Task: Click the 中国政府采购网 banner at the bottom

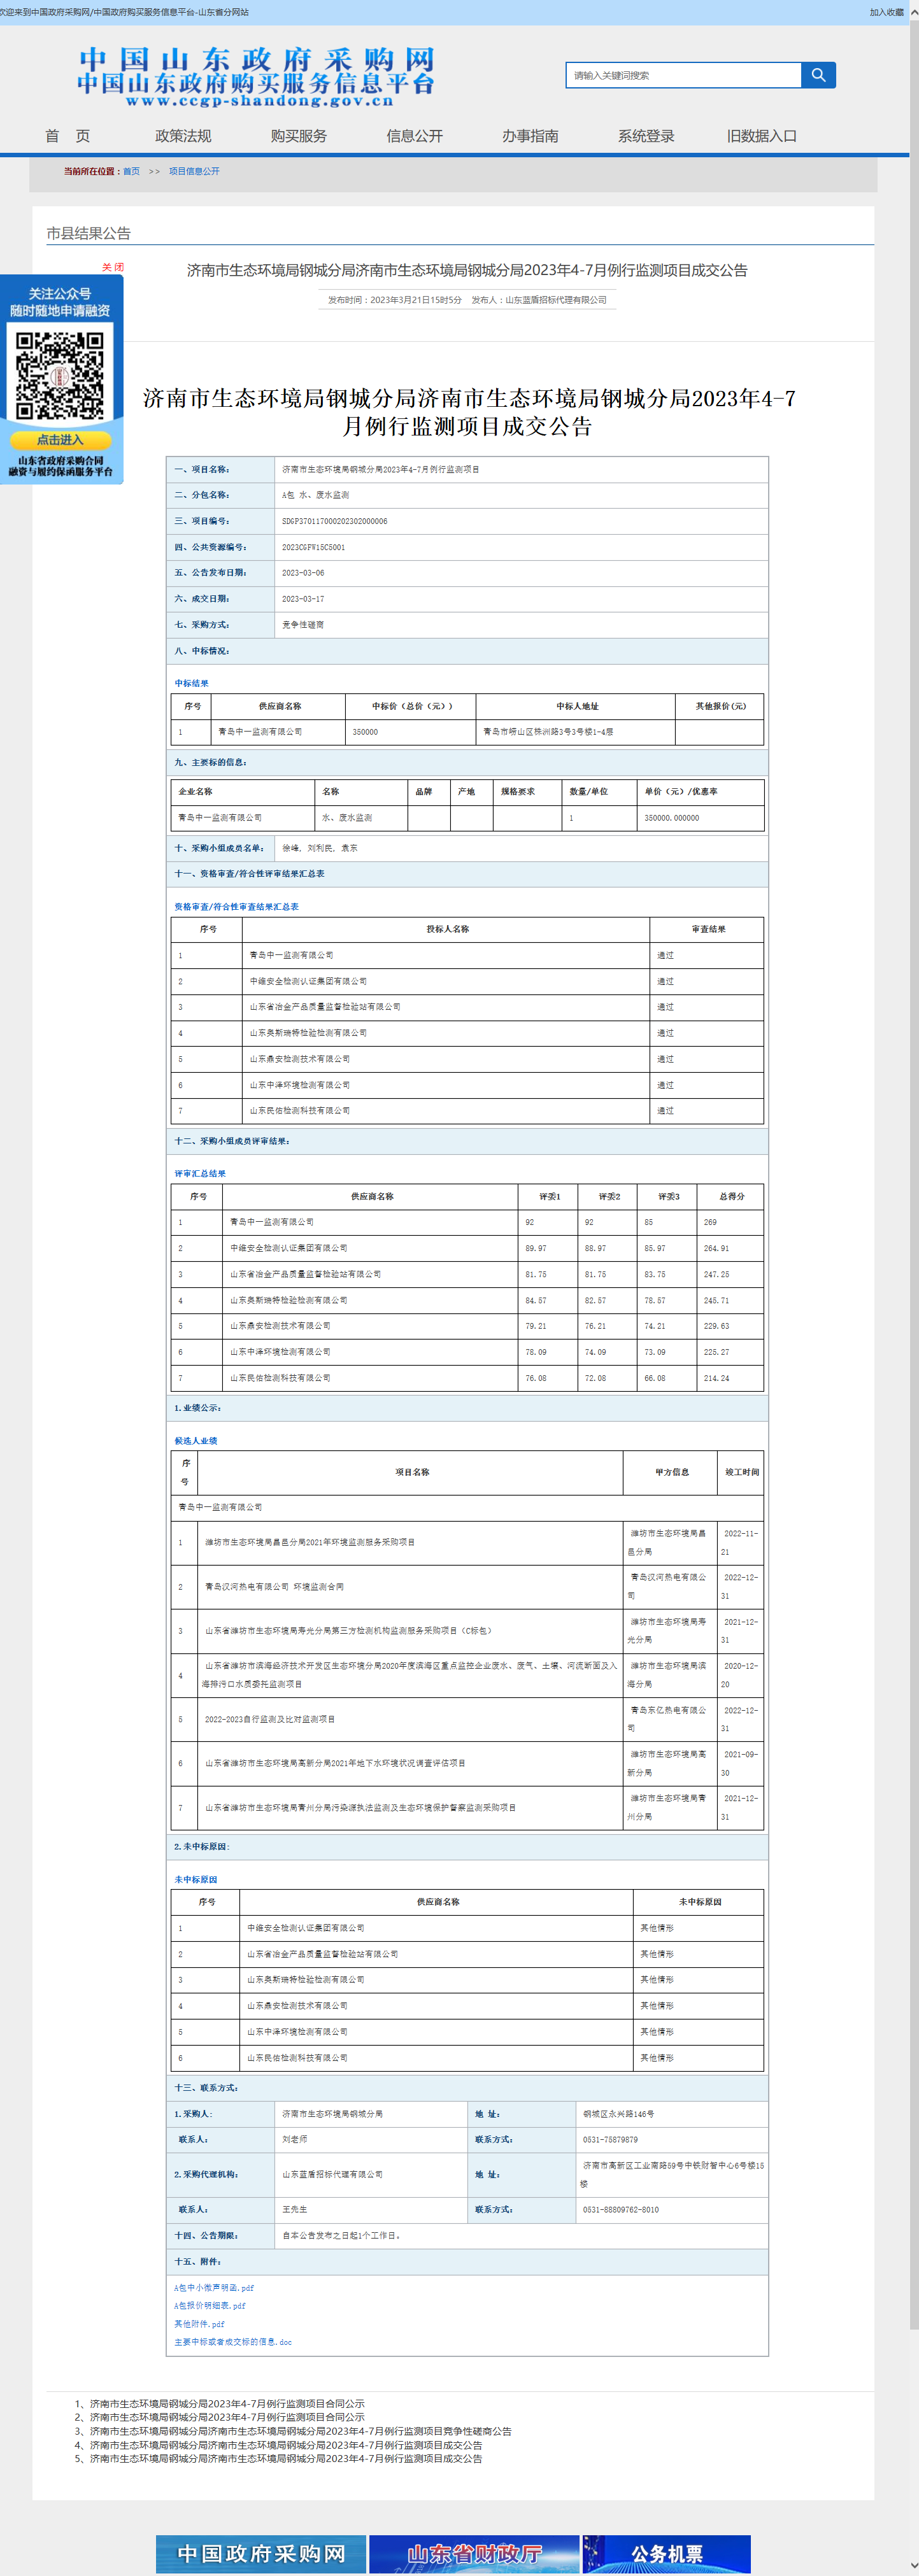Action: click(261, 2553)
